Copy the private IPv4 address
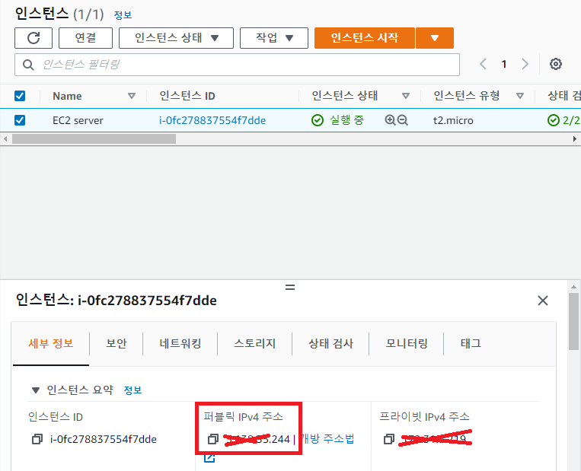 (388, 439)
